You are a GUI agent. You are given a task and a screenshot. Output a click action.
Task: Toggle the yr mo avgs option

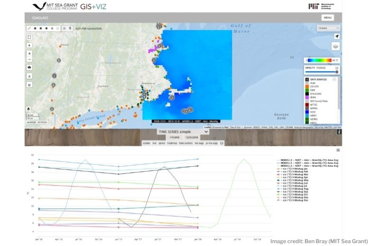(212, 143)
